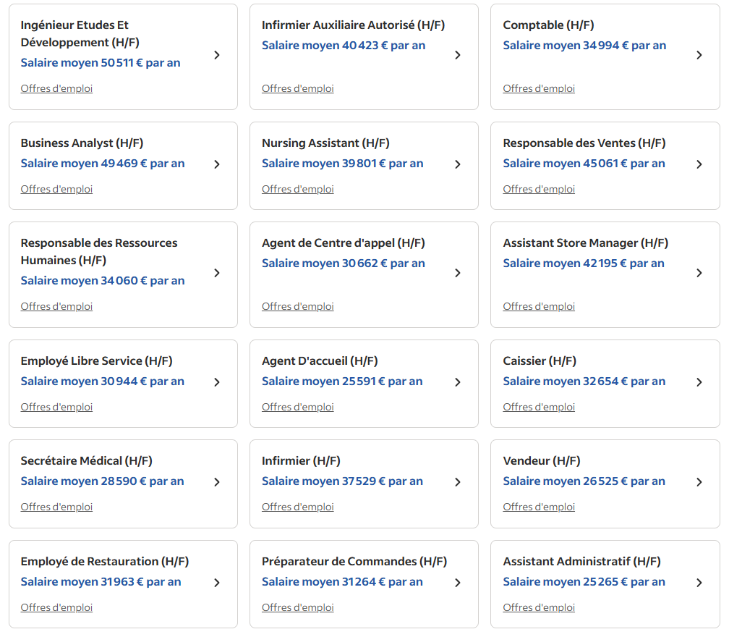This screenshot has width=729, height=637.
Task: Expand the Employé Libre Service card chevron
Action: click(x=217, y=382)
